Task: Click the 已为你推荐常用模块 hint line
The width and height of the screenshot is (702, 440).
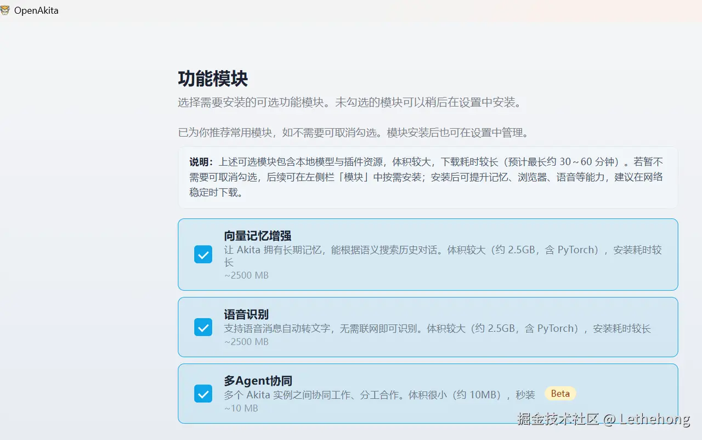Action: tap(353, 133)
